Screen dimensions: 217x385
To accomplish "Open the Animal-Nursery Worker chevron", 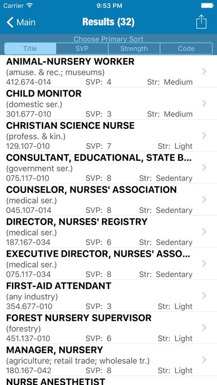I will 204,71.
